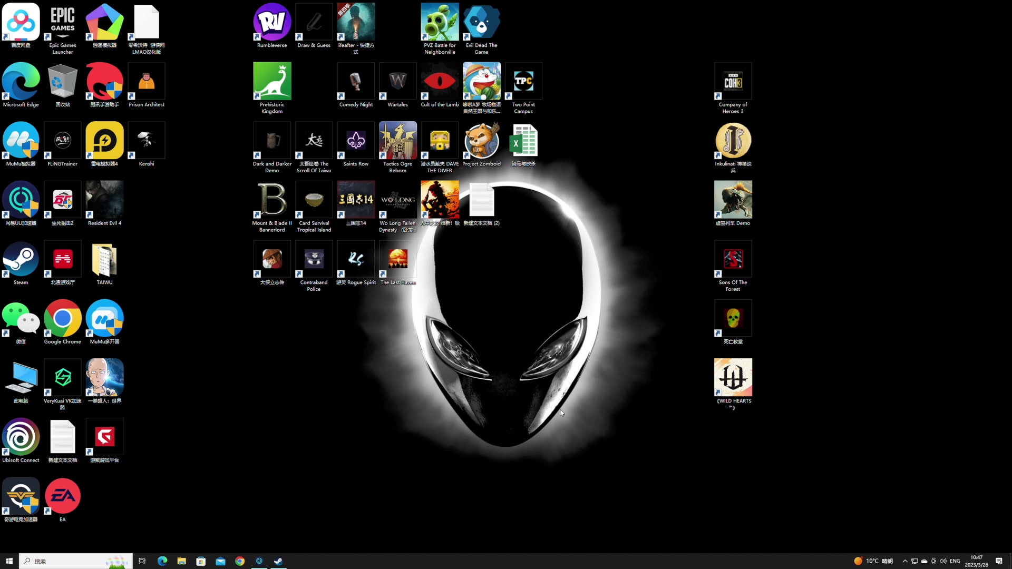Open the weather widget showing 10°C
Screen dimensions: 1012x569
click(873, 561)
